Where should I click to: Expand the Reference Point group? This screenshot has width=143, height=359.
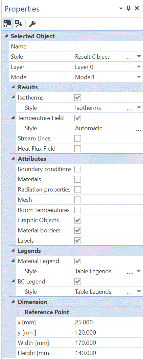20,312
